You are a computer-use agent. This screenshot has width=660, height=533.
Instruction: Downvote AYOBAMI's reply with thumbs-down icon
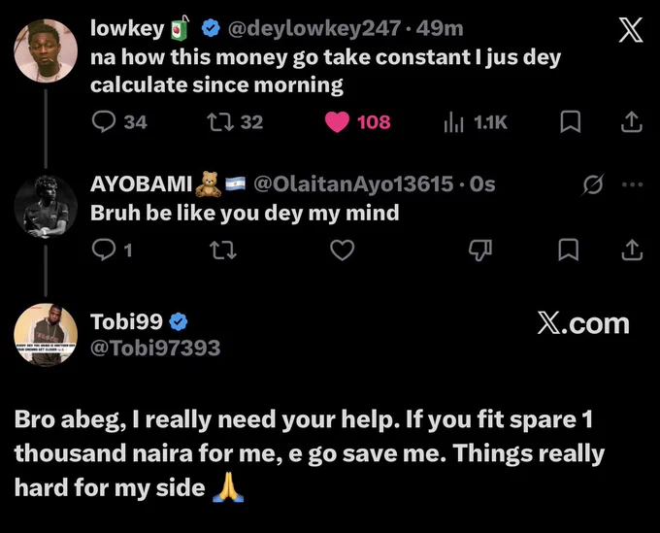point(480,250)
